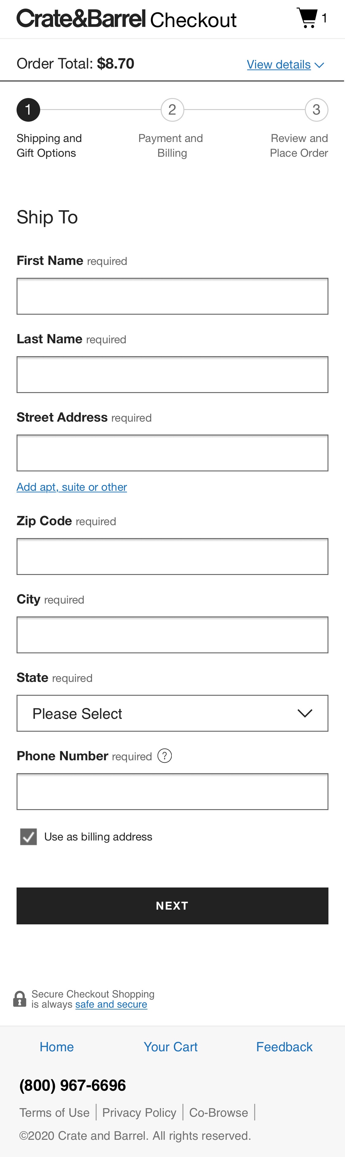
Task: Click the padlock Secure Checkout icon
Action: point(19,999)
